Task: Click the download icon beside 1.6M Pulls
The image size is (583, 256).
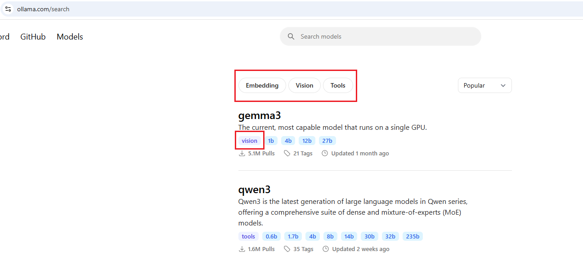Action: click(242, 249)
